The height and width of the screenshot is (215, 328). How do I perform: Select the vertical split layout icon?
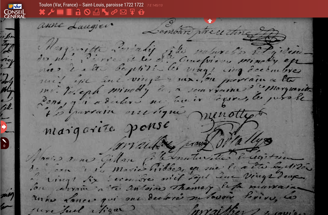coord(69,12)
